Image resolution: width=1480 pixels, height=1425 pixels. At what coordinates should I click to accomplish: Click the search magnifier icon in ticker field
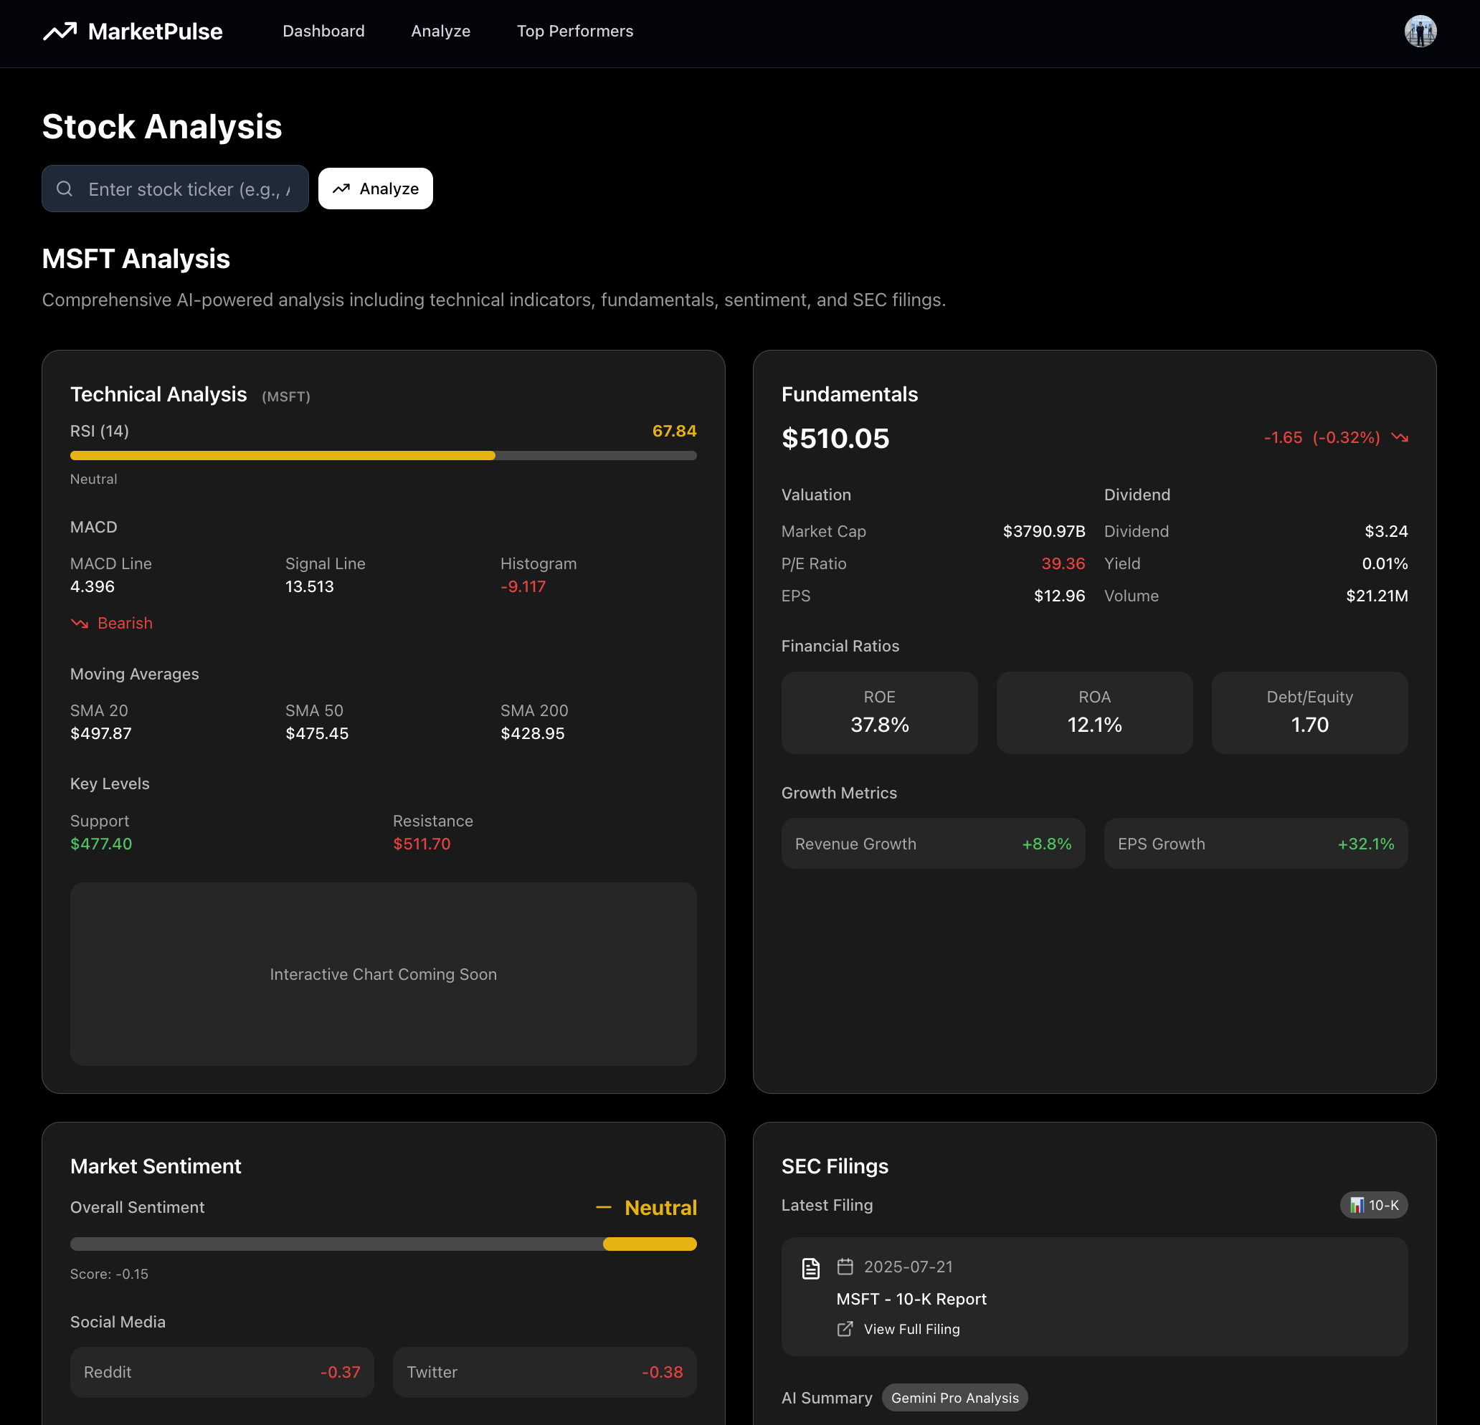pyautogui.click(x=65, y=189)
